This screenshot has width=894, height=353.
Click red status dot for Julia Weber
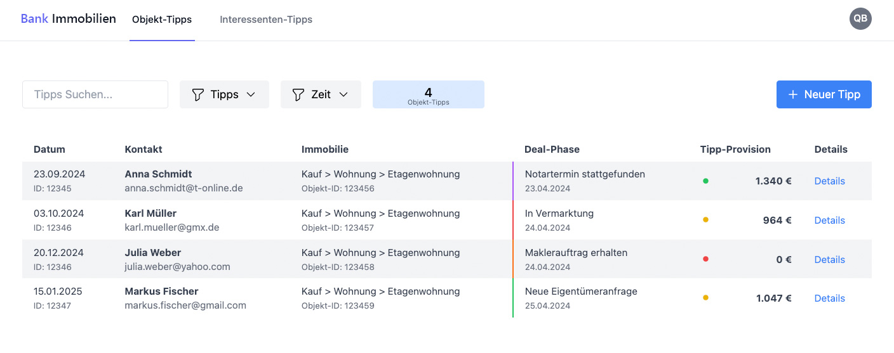pos(705,259)
